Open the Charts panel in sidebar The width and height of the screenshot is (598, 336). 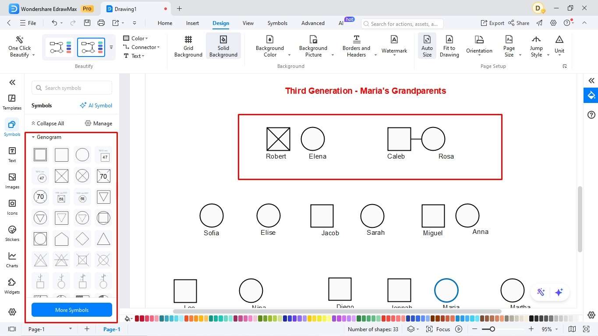(12, 260)
